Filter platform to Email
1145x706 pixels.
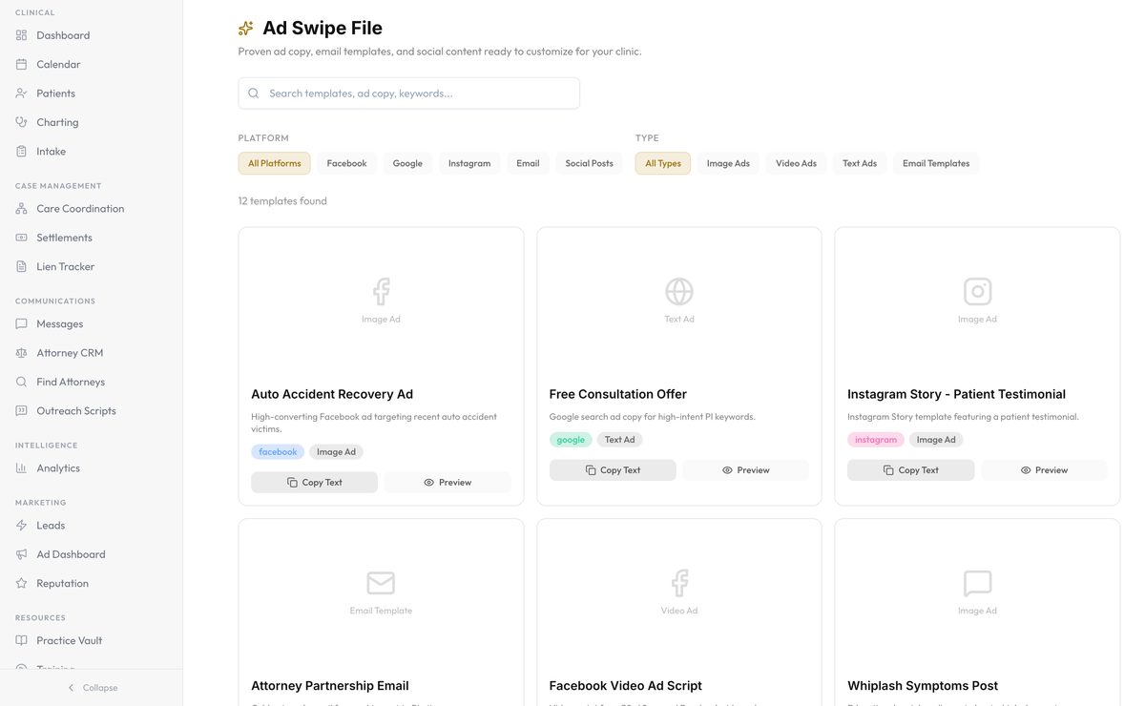click(528, 163)
